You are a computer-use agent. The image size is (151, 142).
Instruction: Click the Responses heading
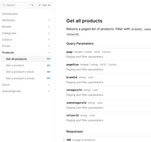(74, 132)
